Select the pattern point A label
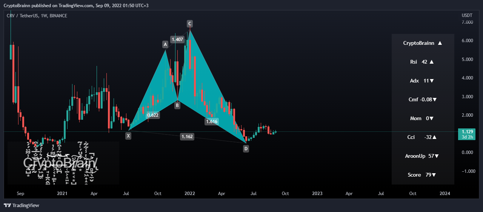This screenshot has width=483, height=212. click(165, 44)
